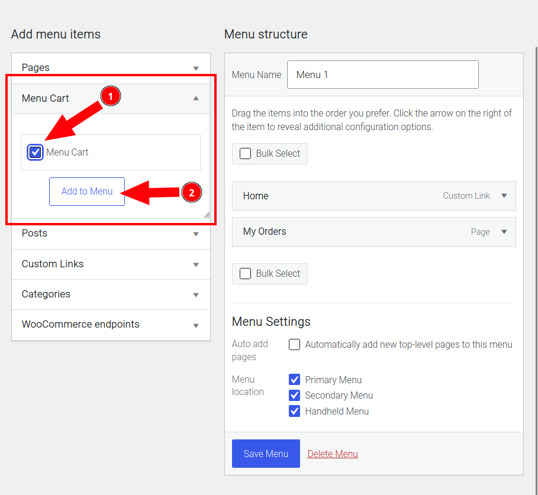Click the Menu Name input field
The height and width of the screenshot is (495, 538).
(x=382, y=75)
